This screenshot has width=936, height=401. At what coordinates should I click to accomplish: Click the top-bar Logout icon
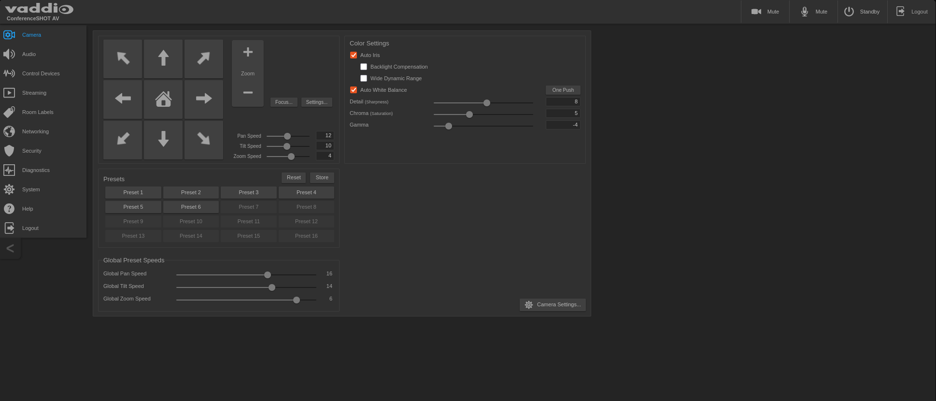[x=901, y=12]
